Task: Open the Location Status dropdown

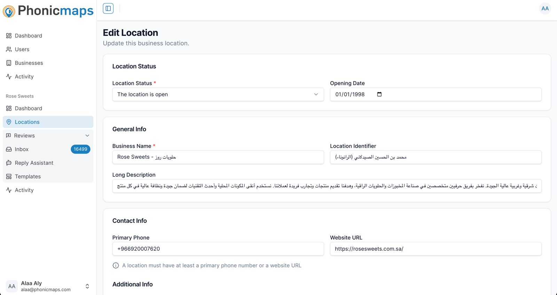Action: click(218, 95)
